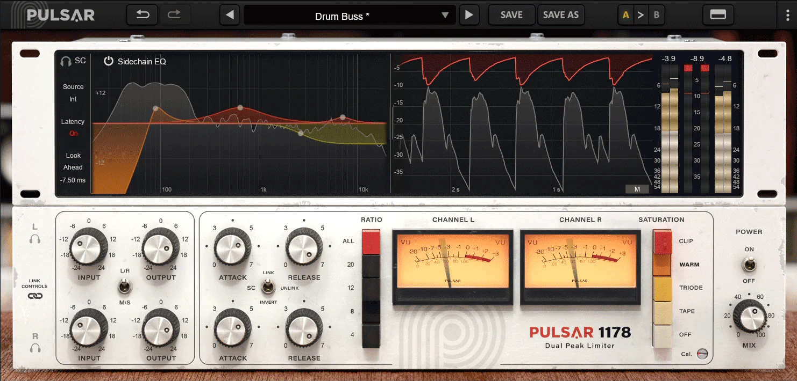Open the resize display icon at top right
This screenshot has width=797, height=381.
[718, 14]
